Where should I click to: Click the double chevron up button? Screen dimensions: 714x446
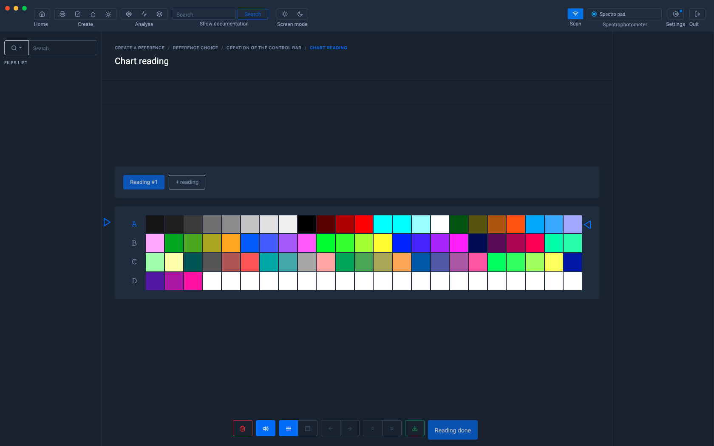click(x=373, y=428)
